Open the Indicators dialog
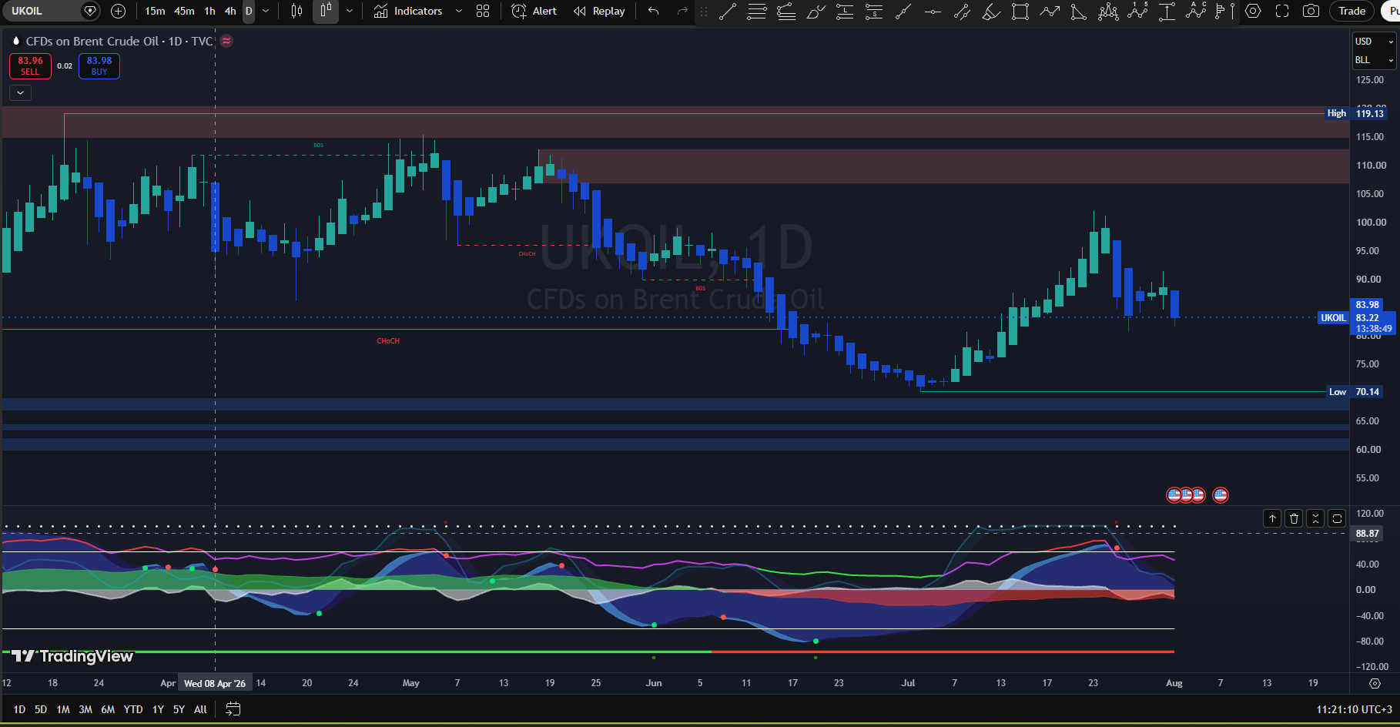1400x727 pixels. tap(408, 11)
